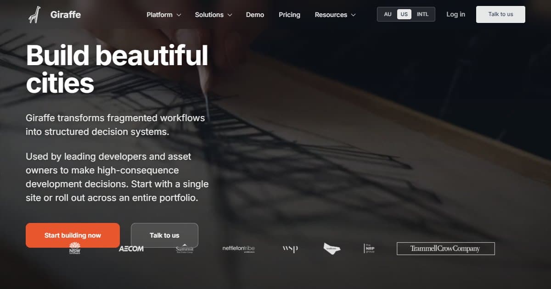Viewport: 551px width, 289px height.
Task: Click Talk to us in header
Action: click(x=500, y=14)
